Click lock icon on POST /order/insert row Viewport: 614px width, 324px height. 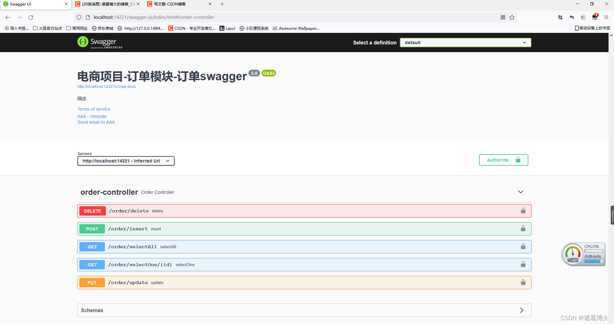523,229
